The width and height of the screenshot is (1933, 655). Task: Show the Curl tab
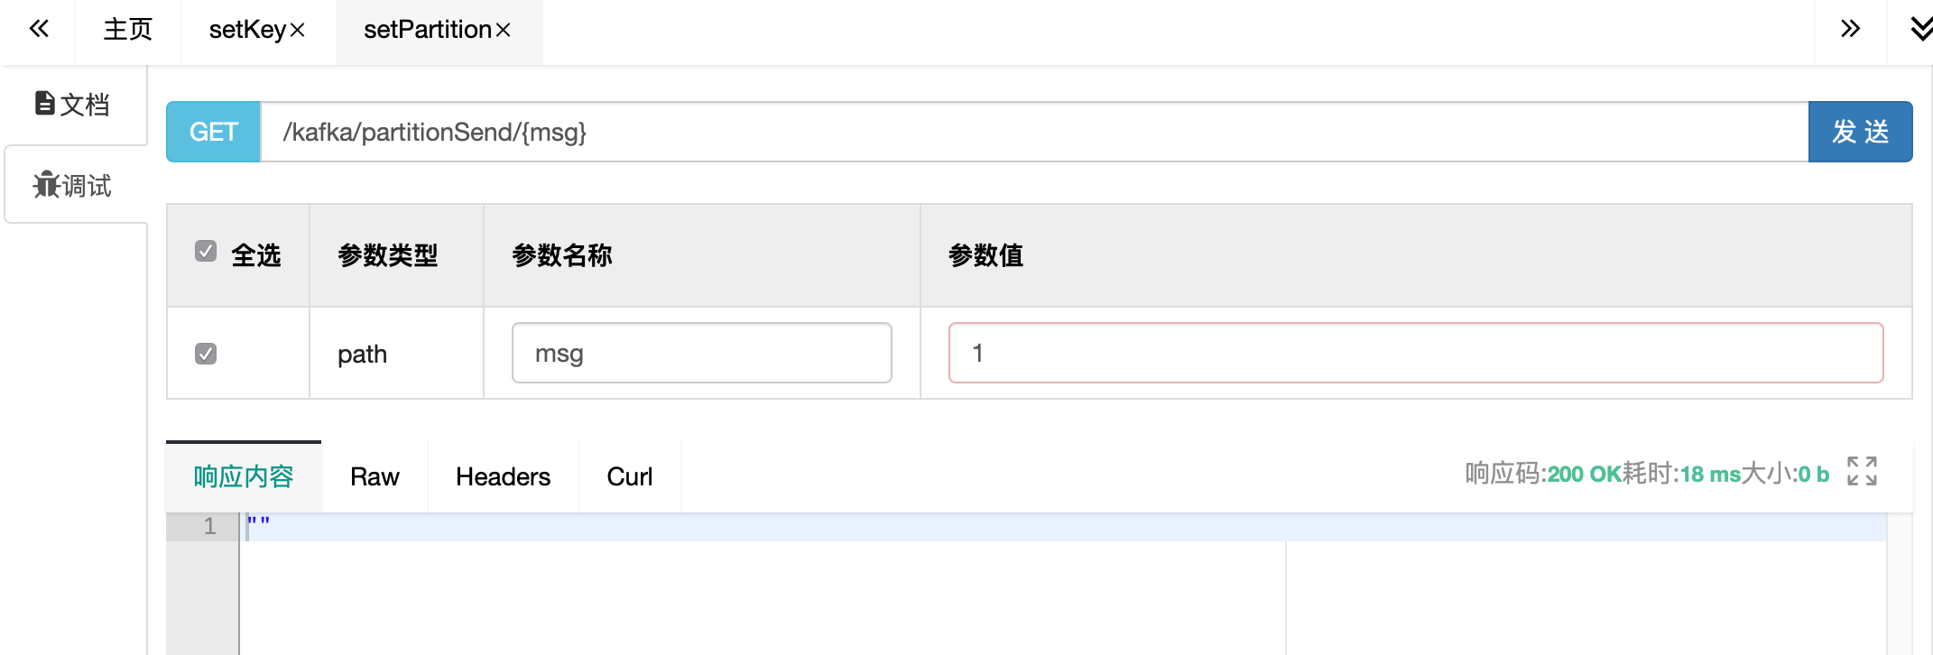(x=629, y=476)
